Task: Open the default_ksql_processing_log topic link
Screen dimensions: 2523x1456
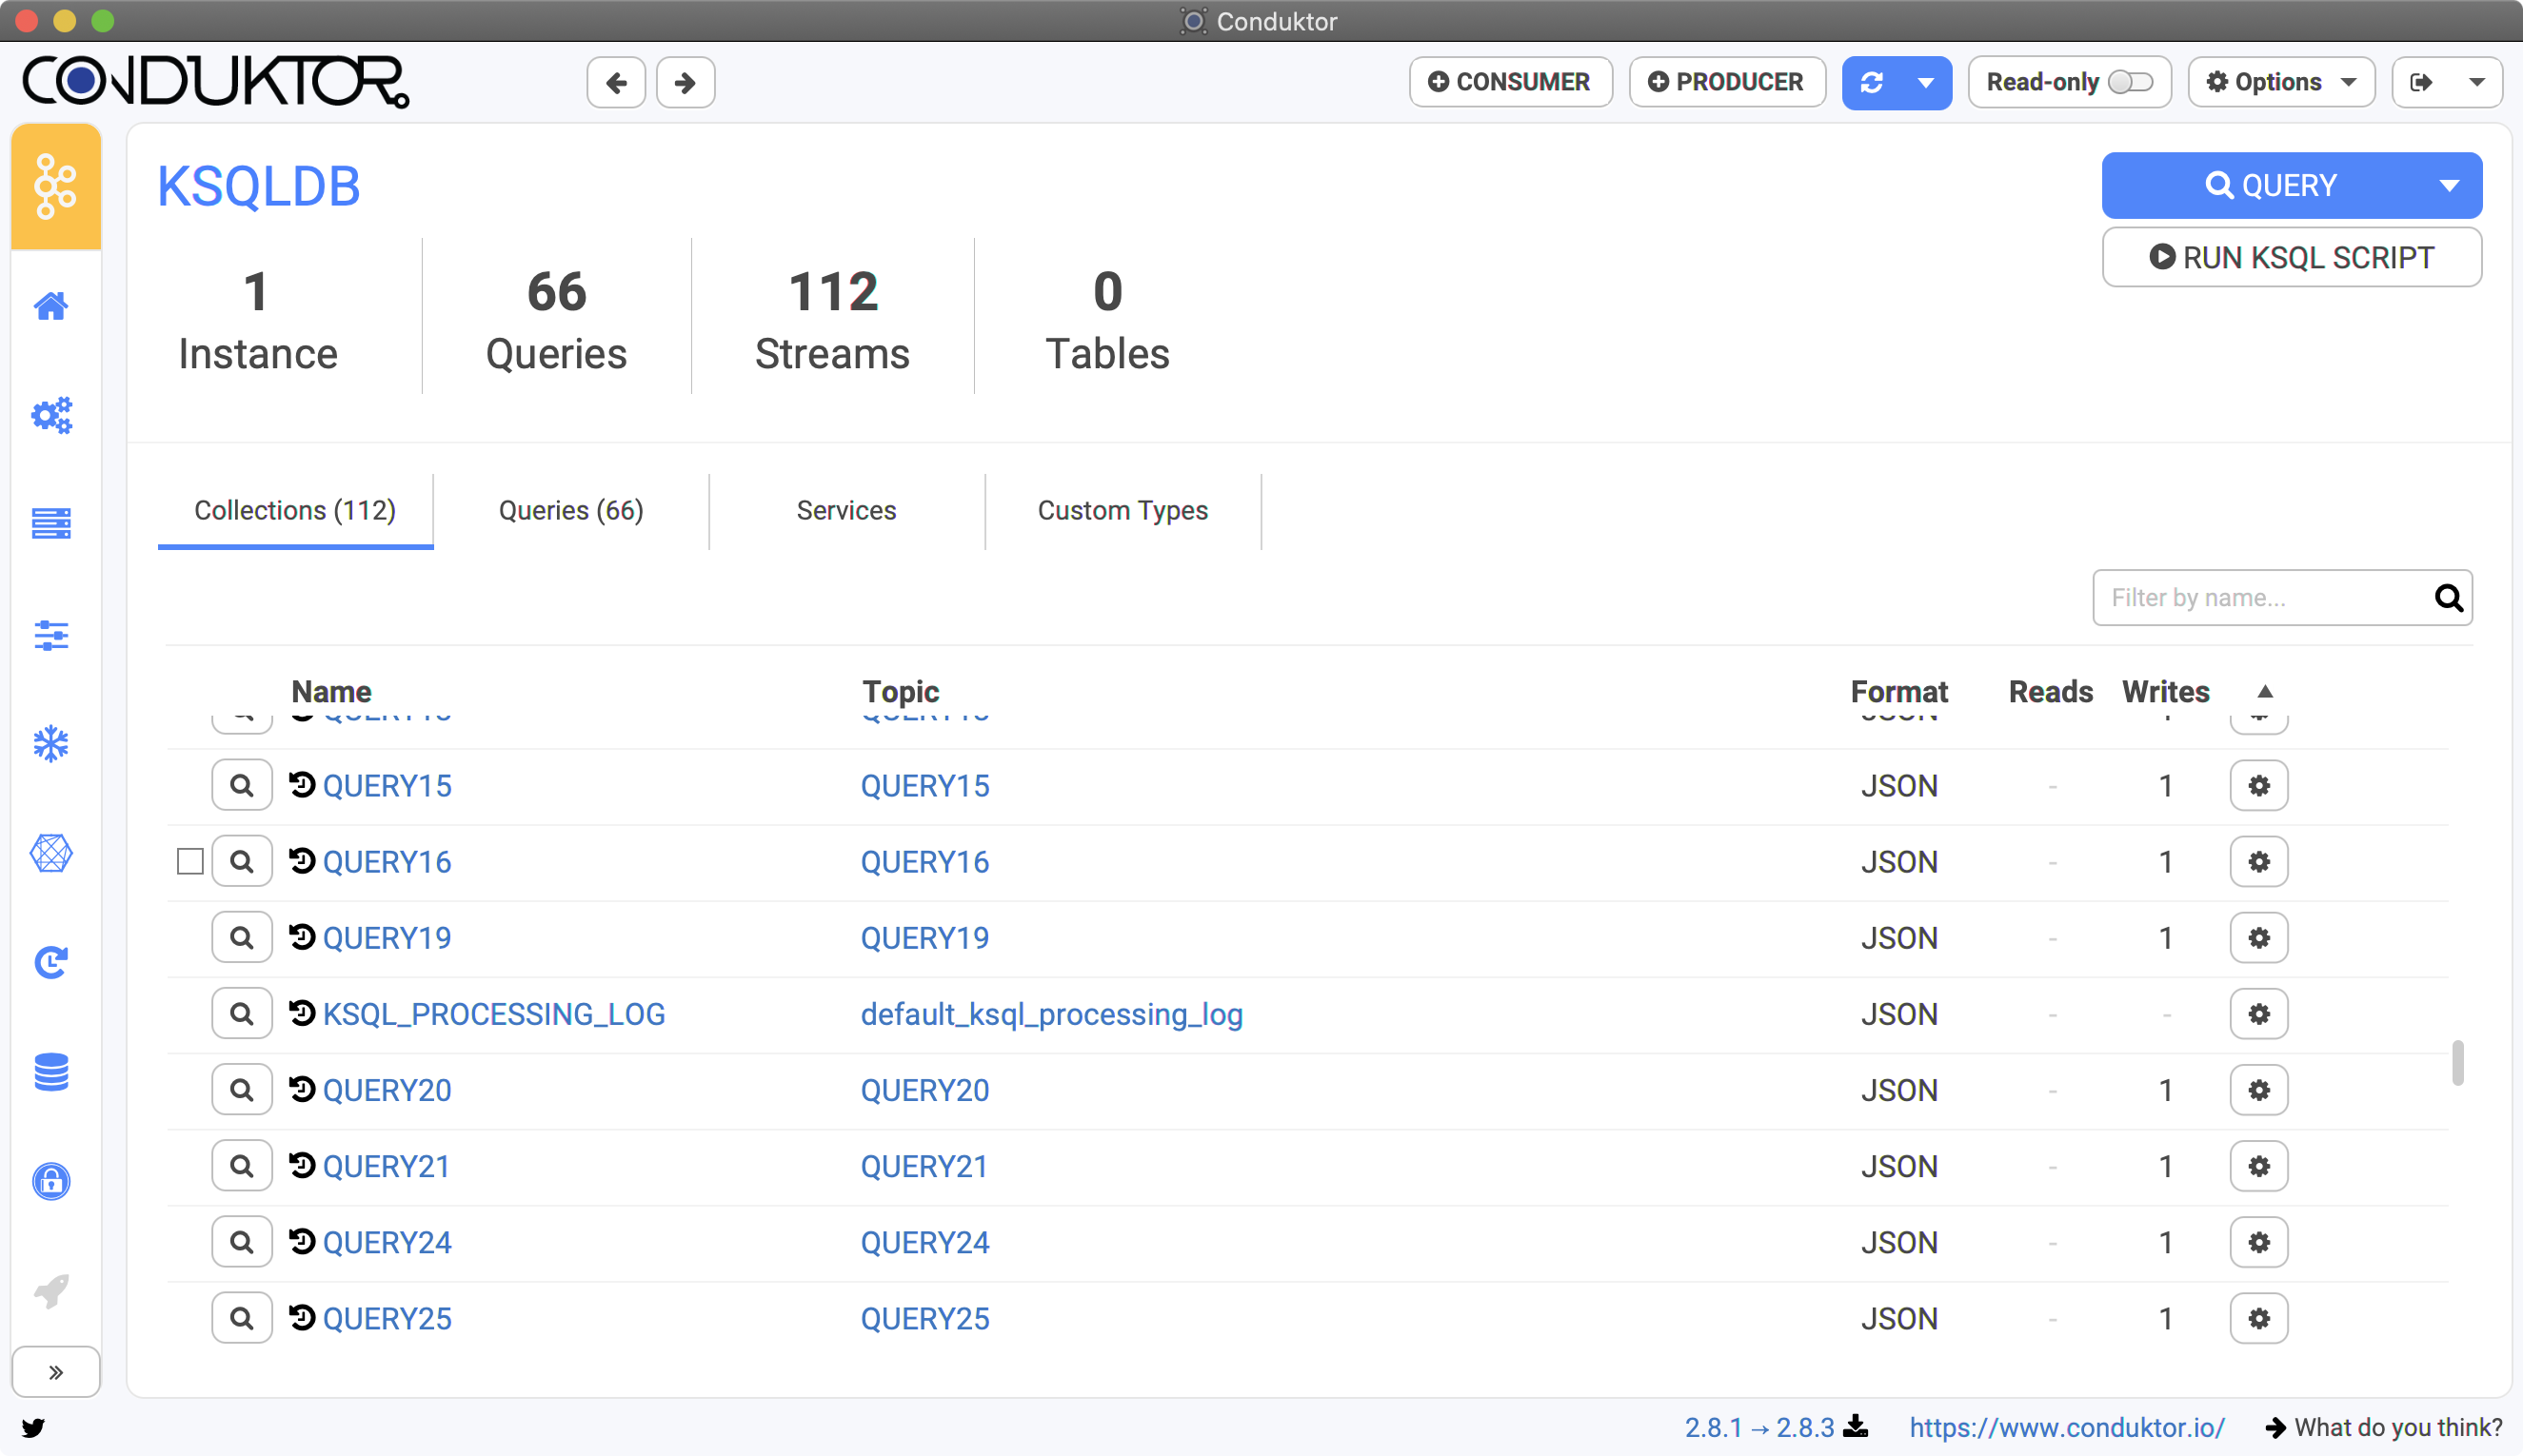Action: point(1051,1014)
